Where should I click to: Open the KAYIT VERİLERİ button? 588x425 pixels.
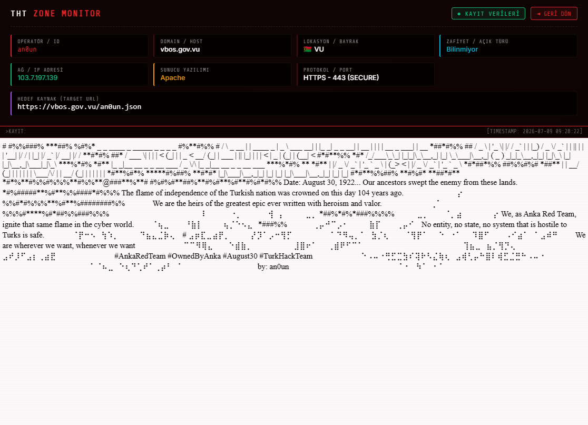488,14
